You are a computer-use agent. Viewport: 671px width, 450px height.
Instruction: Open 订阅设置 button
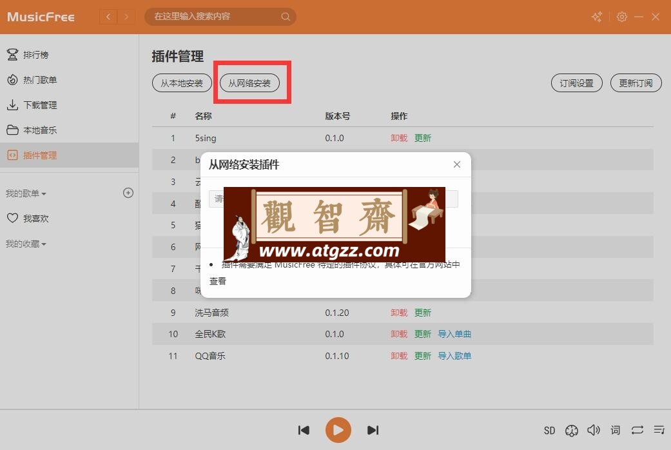pyautogui.click(x=576, y=83)
